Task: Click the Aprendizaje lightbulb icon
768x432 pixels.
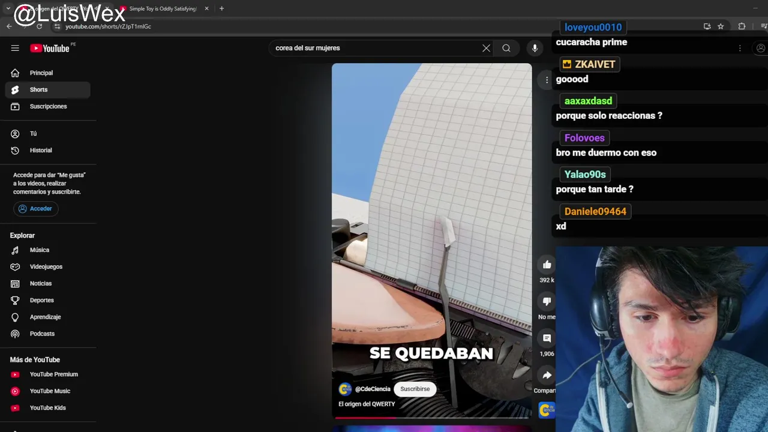Action: click(15, 317)
